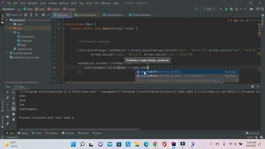Click Up the Stack Trace arrow

click(x=14, y=92)
